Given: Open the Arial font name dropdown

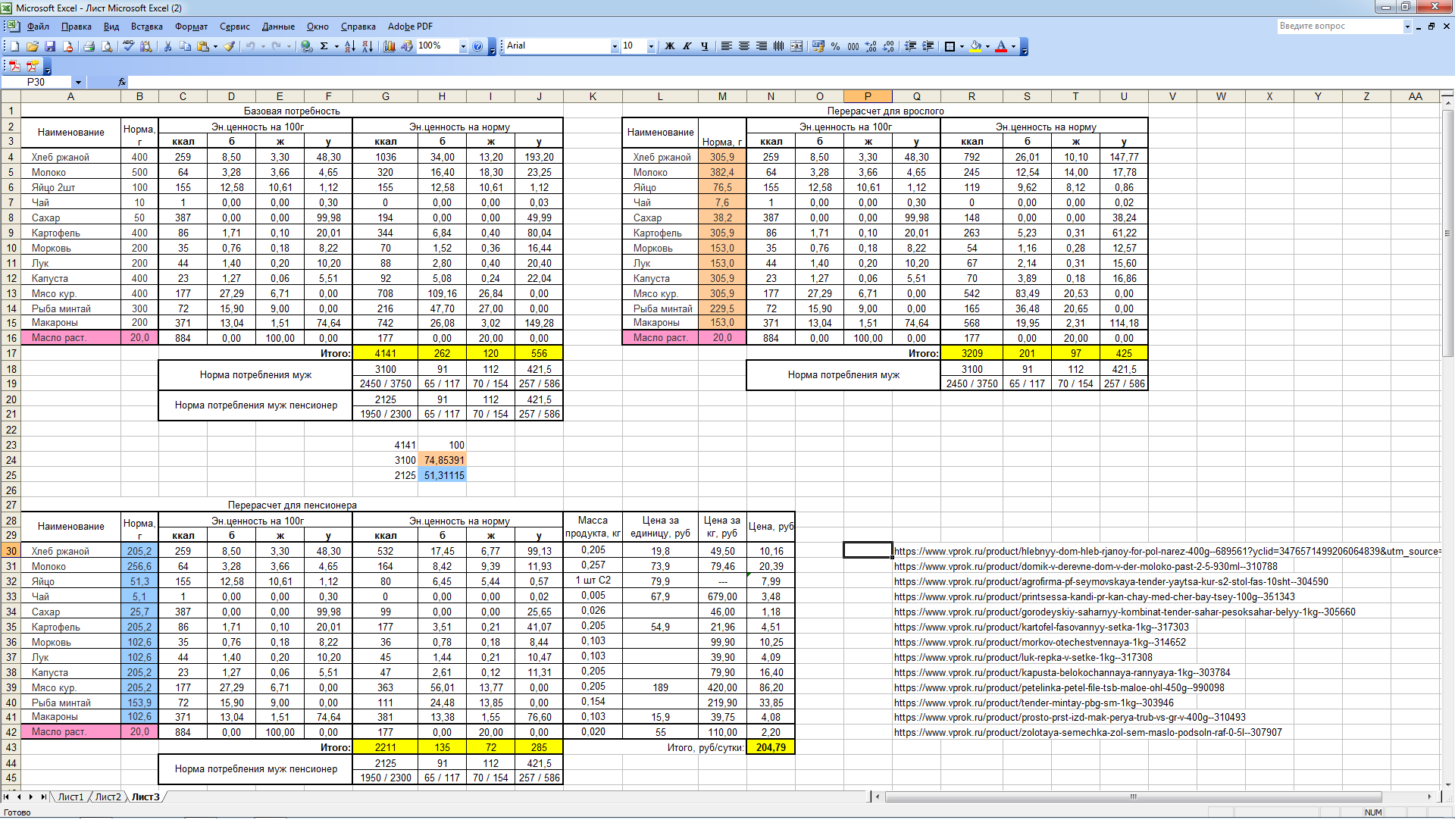Looking at the screenshot, I should pos(615,46).
